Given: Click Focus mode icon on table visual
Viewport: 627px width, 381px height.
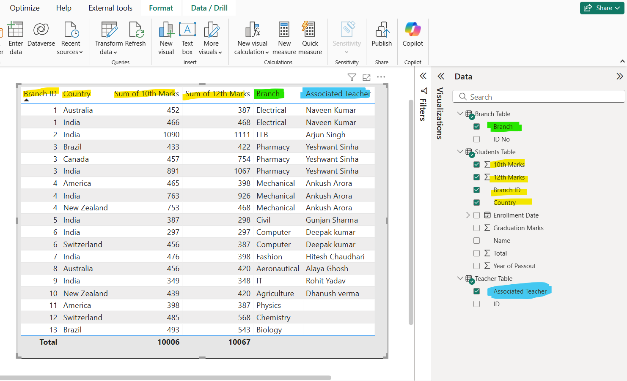Looking at the screenshot, I should [366, 77].
